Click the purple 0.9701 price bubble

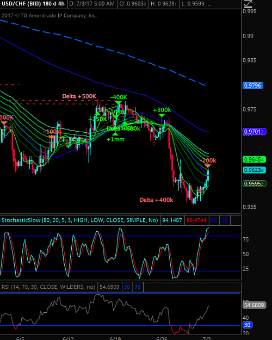tap(254, 132)
